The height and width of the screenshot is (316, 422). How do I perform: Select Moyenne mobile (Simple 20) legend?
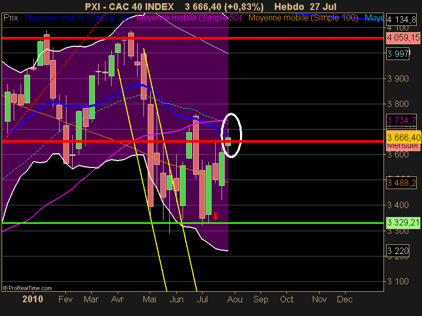pos(77,18)
